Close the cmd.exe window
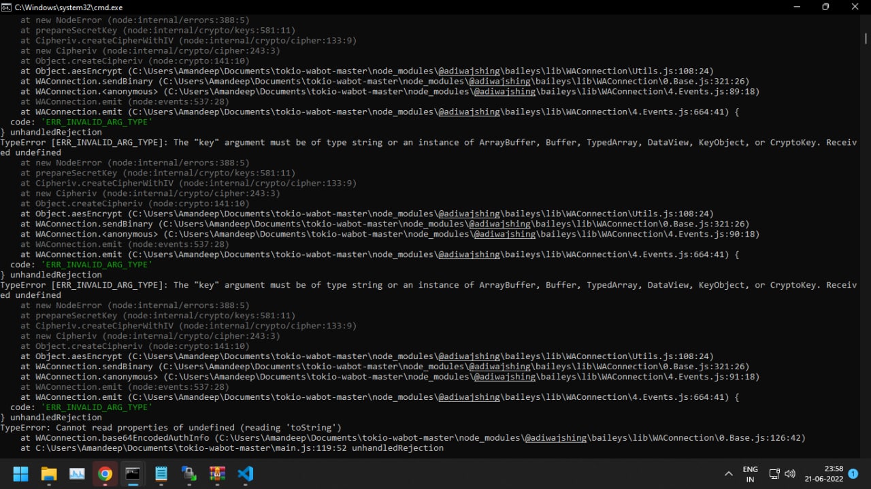Viewport: 871px width, 489px height. [x=855, y=6]
